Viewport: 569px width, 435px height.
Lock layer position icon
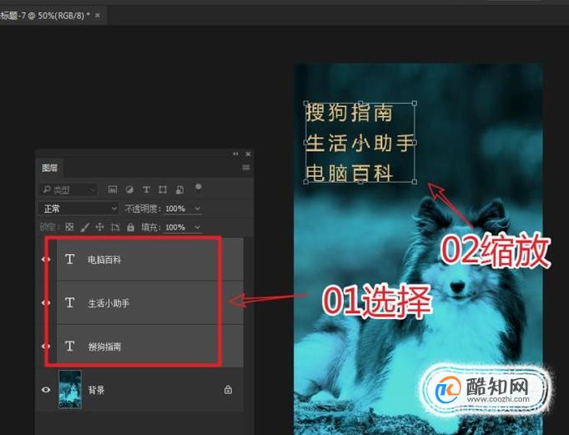(100, 227)
